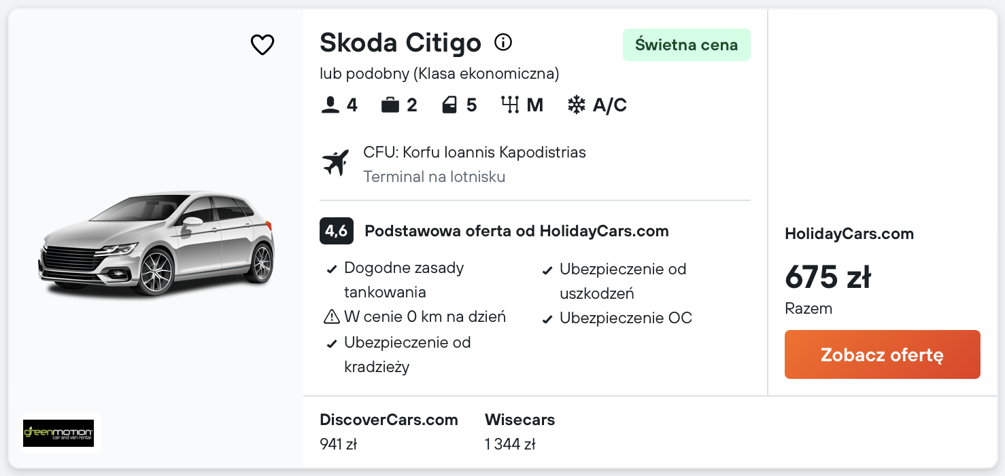Select the Wisecars 1 344 zł offer
1005x476 pixels.
click(x=519, y=431)
